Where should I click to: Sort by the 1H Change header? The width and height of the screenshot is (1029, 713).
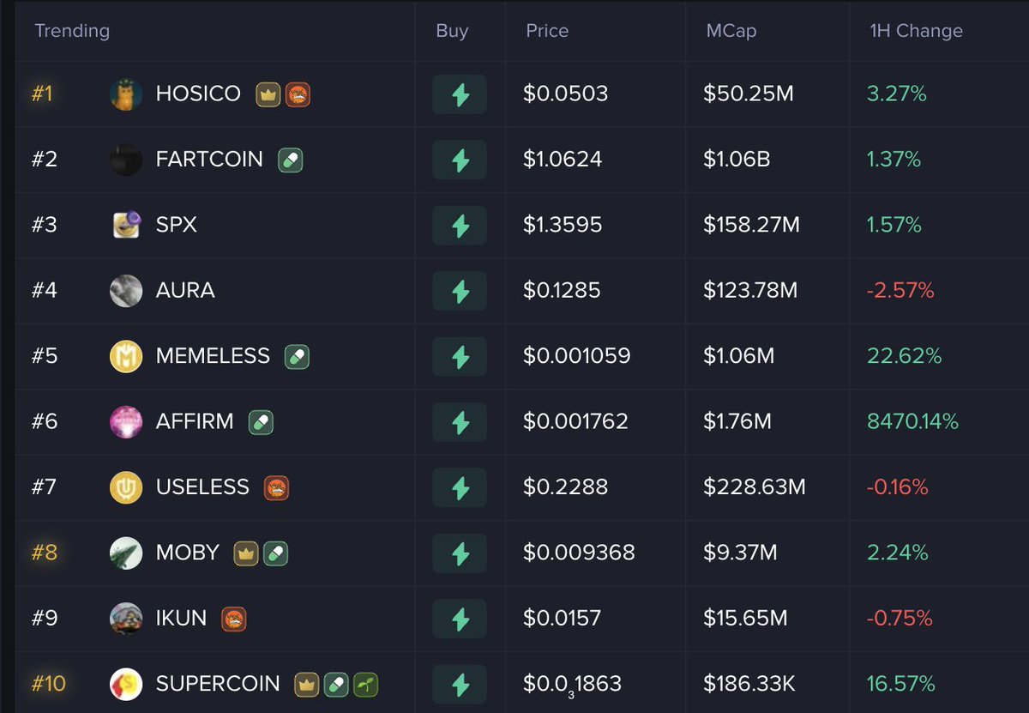click(x=915, y=31)
